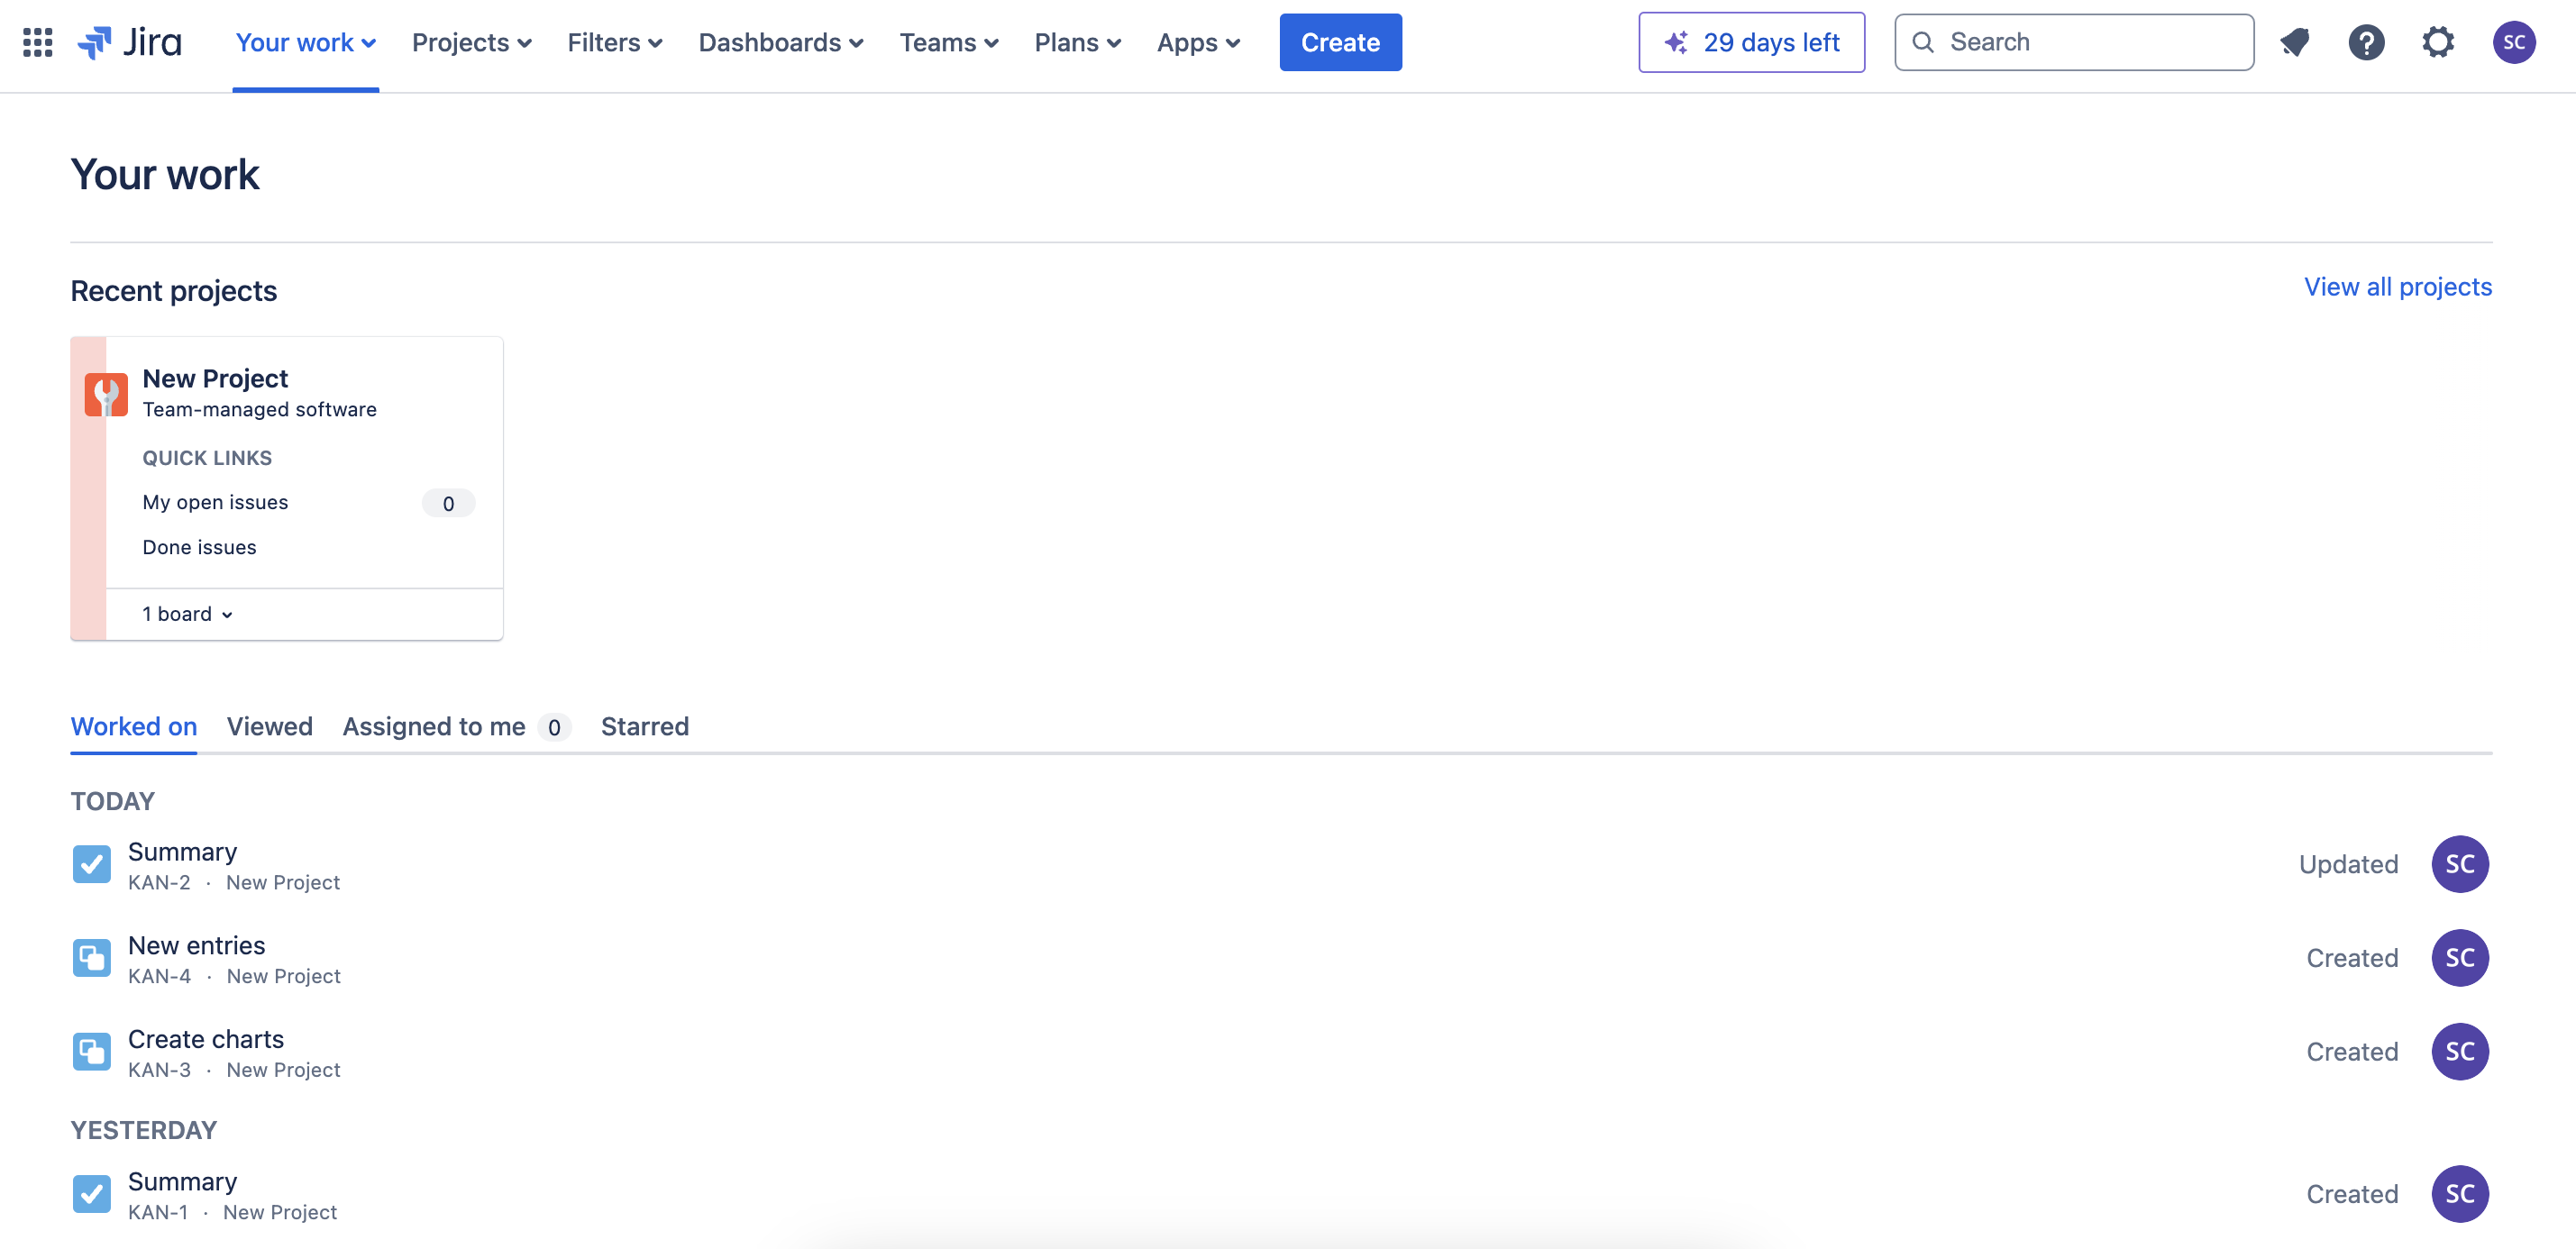Click the Jira logo
The image size is (2576, 1249).
[130, 42]
